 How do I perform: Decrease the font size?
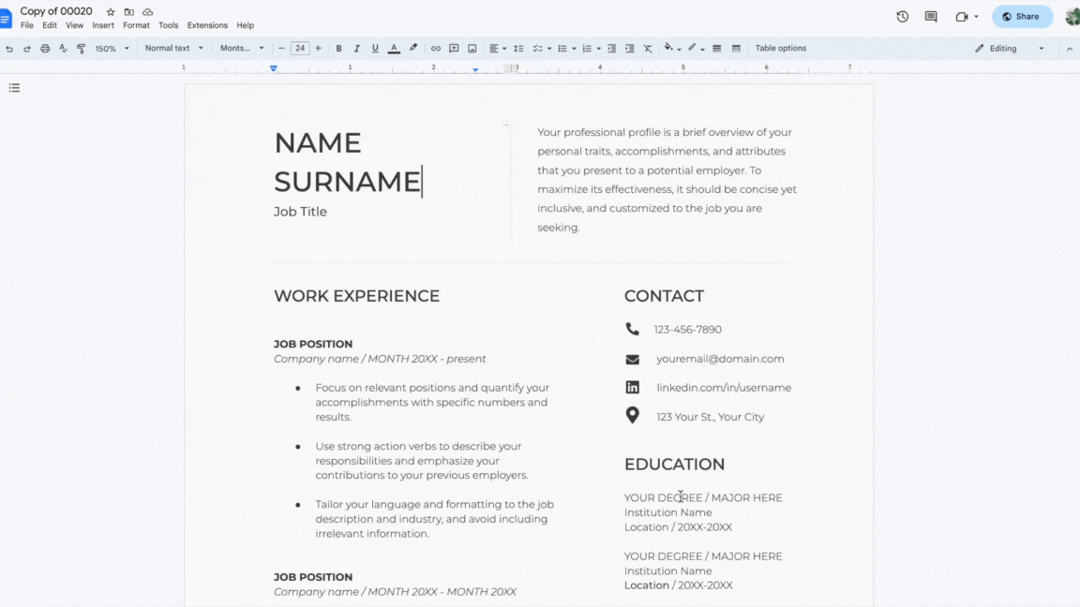(281, 48)
